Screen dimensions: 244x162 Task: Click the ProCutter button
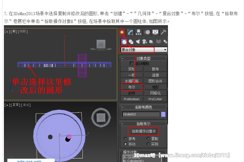[x=155, y=99]
